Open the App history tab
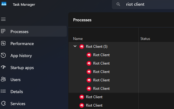174x109 pixels. pyautogui.click(x=34, y=56)
